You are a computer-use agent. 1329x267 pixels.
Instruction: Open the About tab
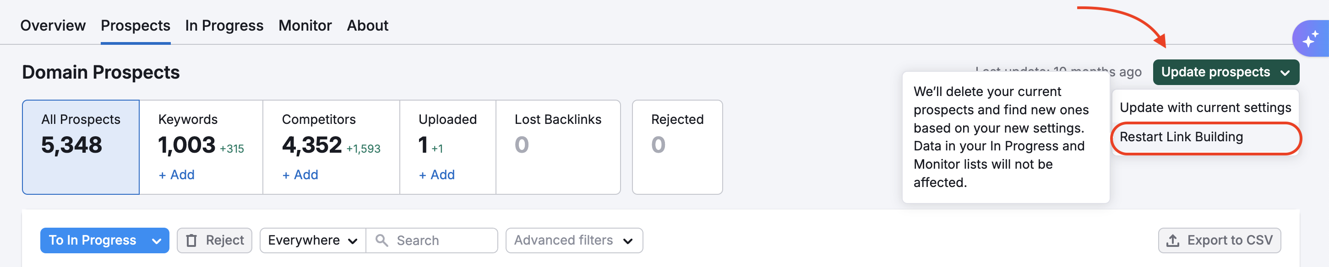367,25
